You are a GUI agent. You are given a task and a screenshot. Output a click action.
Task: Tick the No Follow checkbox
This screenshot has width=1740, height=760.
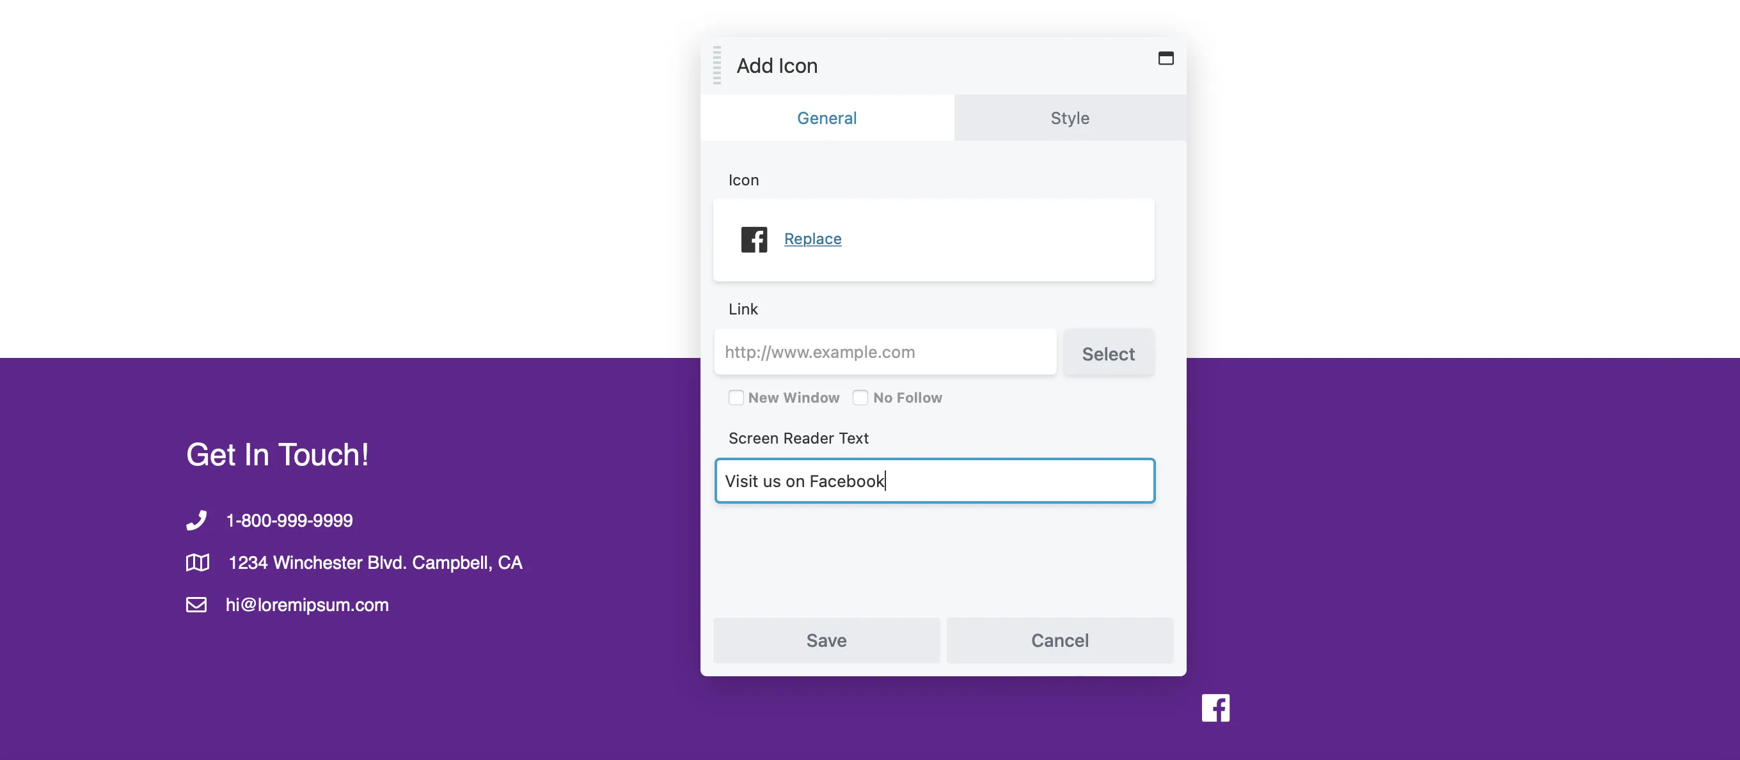(x=860, y=398)
